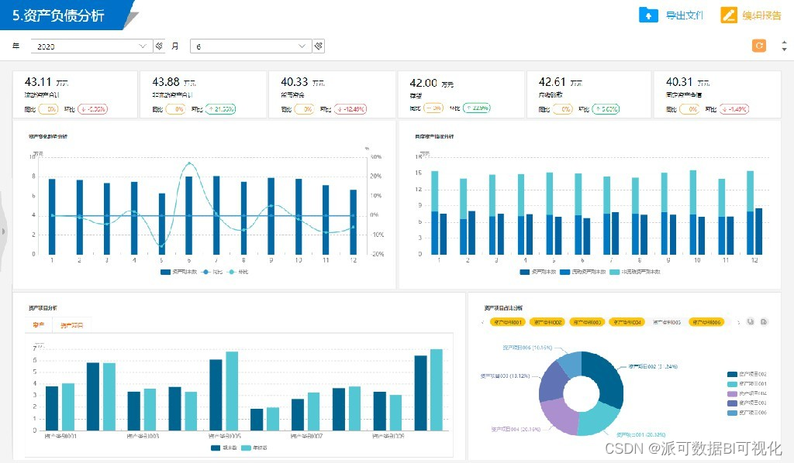Click the 编辑报告 text link
Screen dimensions: 794x463
tap(761, 15)
